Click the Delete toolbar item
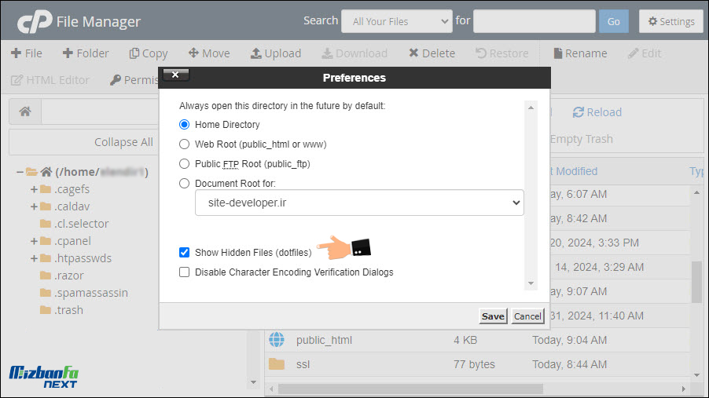The width and height of the screenshot is (709, 398). pyautogui.click(x=432, y=53)
